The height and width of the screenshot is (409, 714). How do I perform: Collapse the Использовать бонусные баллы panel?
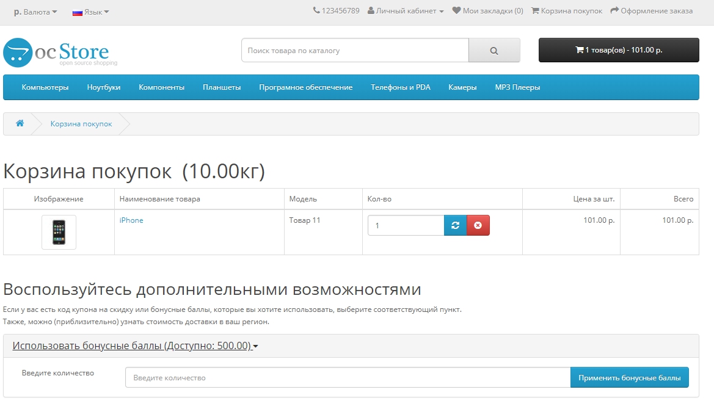click(x=135, y=346)
